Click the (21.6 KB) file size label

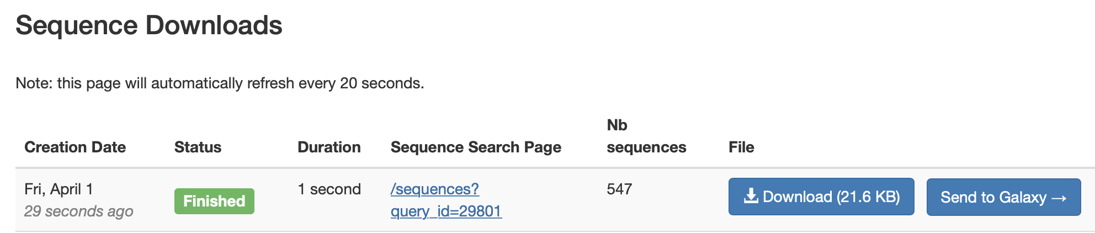point(868,197)
